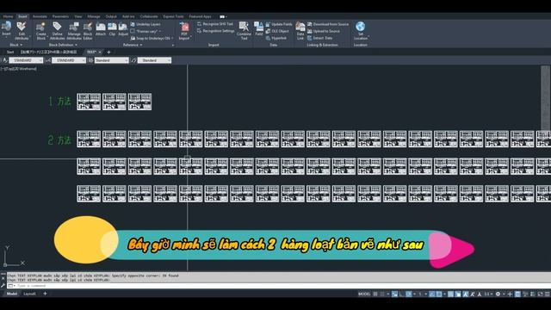Screen dimensions: 551x310
Task: Open the table style Standard dropdown
Action: click(x=111, y=60)
